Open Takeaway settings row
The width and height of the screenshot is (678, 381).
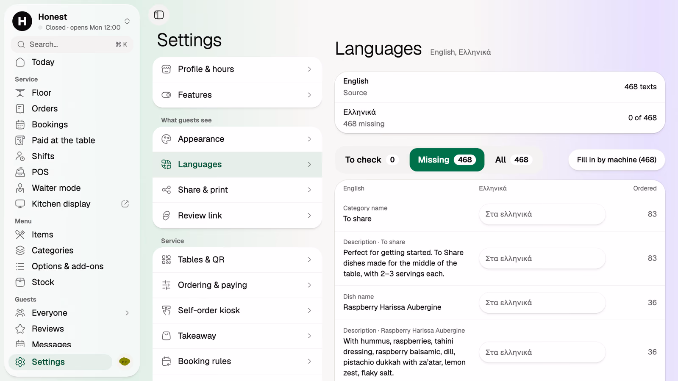pyautogui.click(x=237, y=336)
